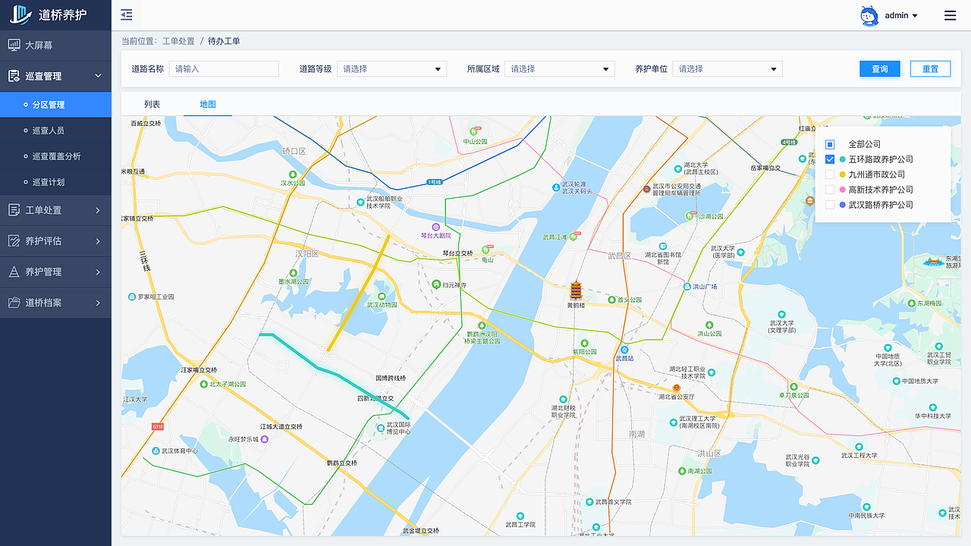The image size is (971, 546).
Task: Click the 武汉动物园 park marker
Action: tap(382, 297)
